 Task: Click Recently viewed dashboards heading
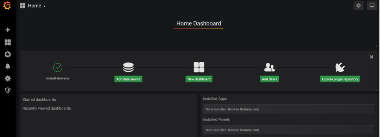pos(47,108)
